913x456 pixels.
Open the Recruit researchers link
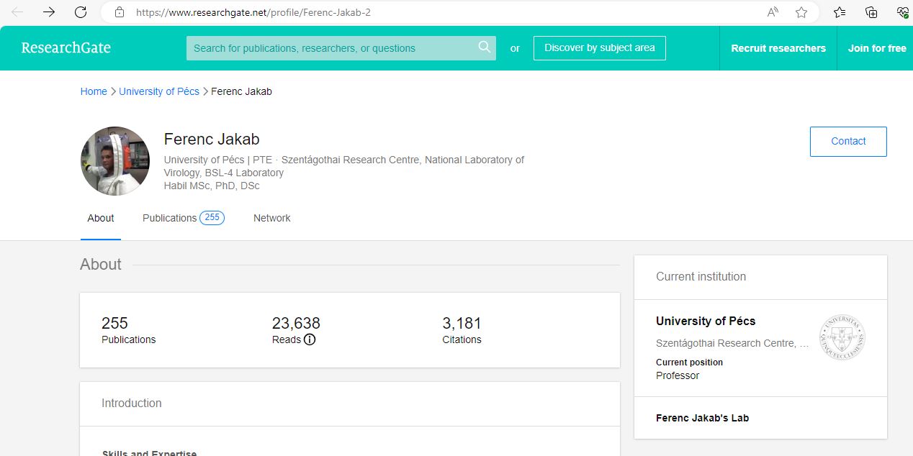coord(778,48)
